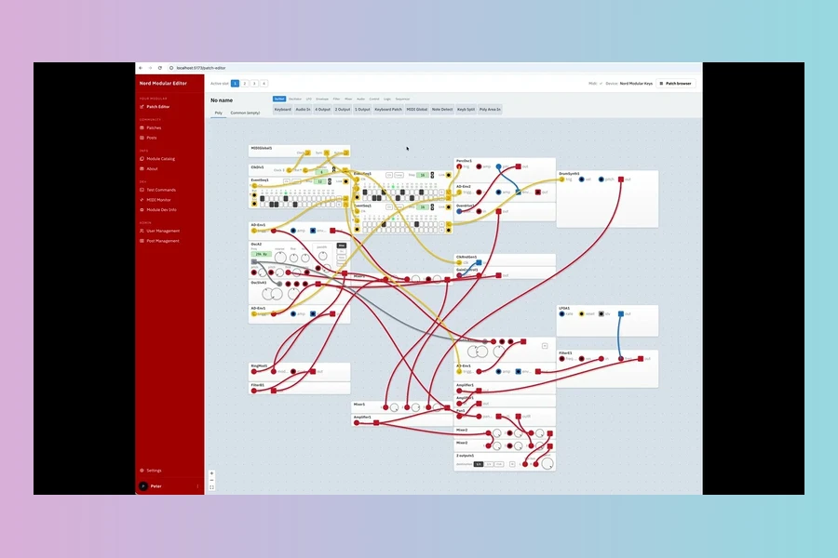Open the user menu next to Peter
Screen dimensions: 838x558
197,486
